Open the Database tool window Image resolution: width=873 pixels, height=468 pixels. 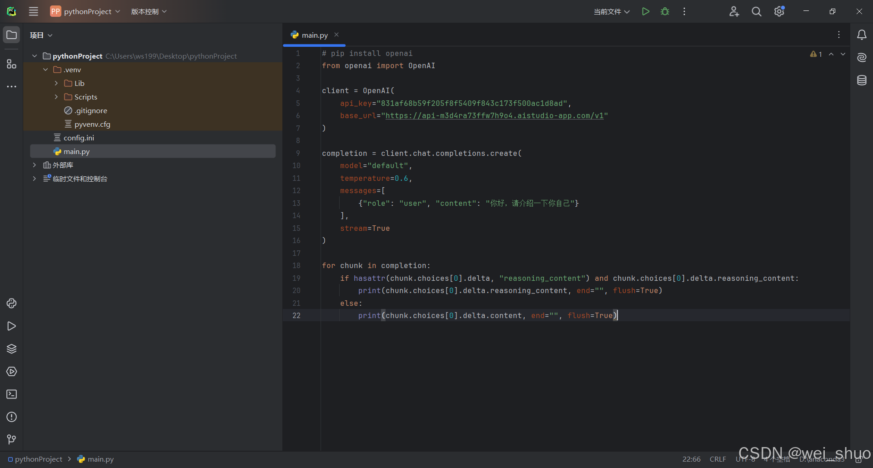point(862,80)
